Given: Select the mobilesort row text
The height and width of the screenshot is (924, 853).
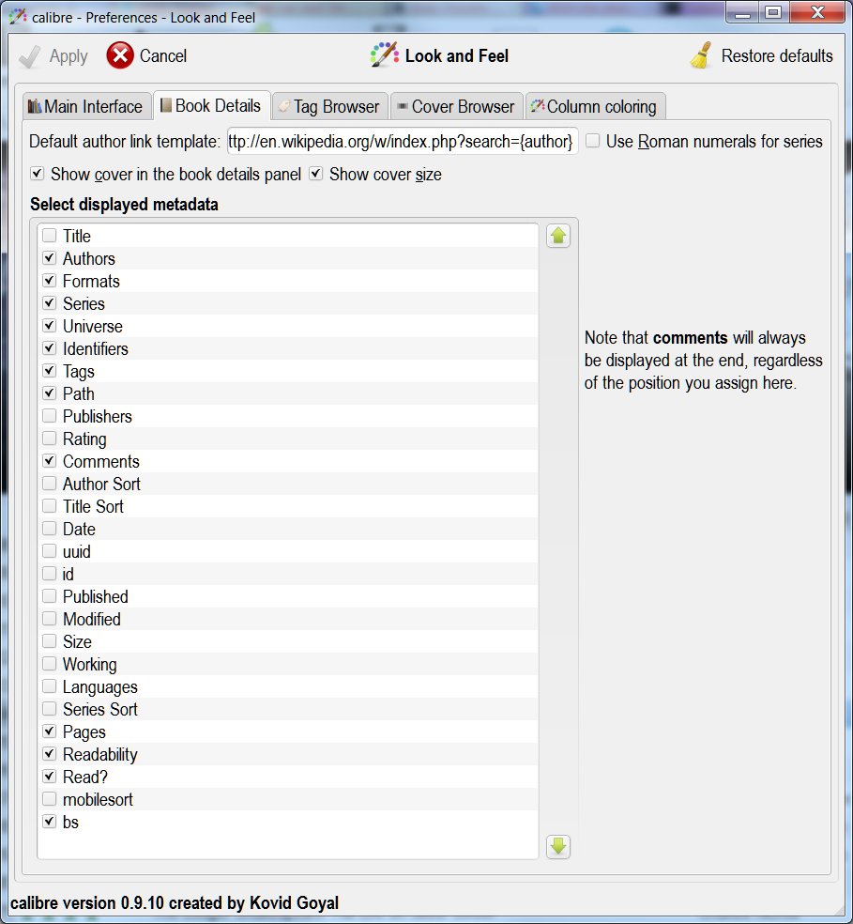Looking at the screenshot, I should click(x=98, y=800).
